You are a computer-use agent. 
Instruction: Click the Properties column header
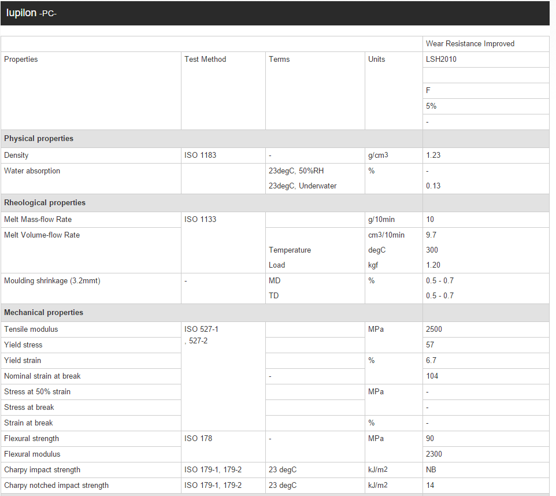click(x=21, y=59)
